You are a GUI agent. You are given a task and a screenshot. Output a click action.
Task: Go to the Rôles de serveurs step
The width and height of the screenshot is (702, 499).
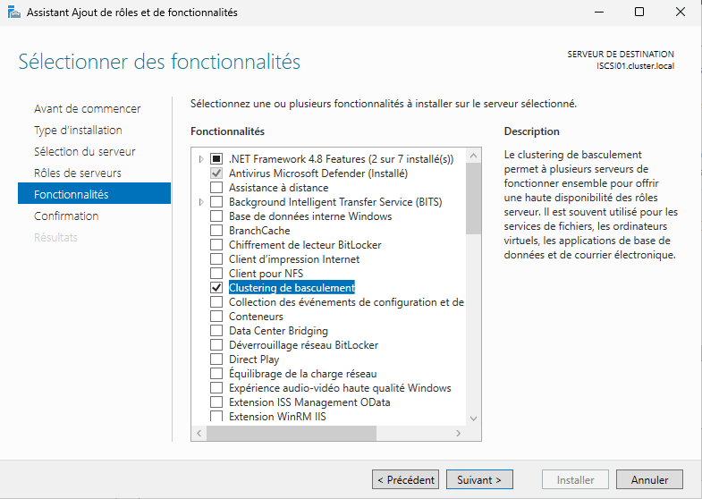(77, 173)
